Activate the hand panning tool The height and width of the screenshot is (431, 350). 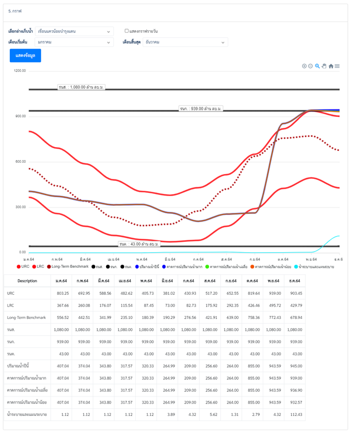[x=324, y=66]
